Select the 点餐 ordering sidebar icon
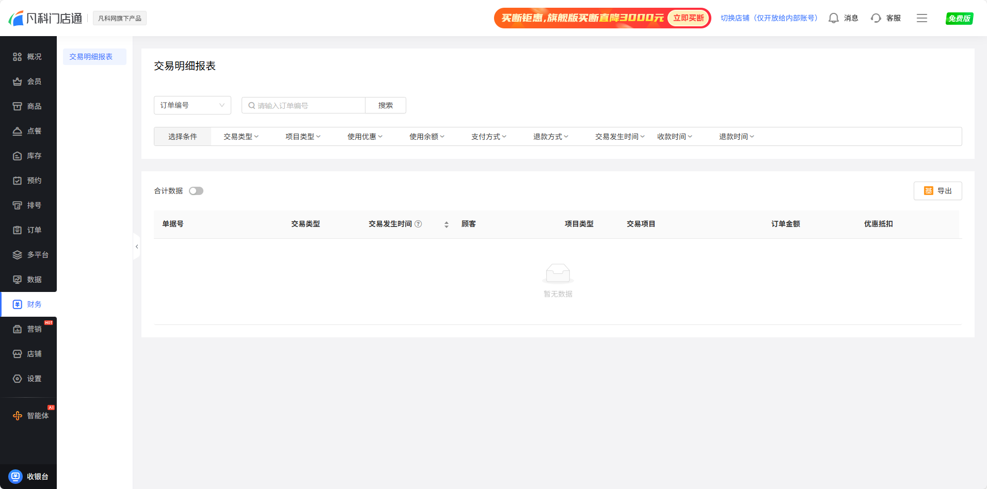987x489 pixels. coord(18,131)
